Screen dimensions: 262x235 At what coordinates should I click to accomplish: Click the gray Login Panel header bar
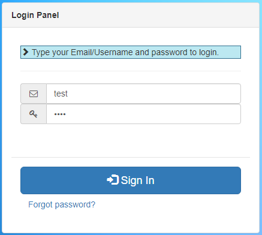[131, 15]
